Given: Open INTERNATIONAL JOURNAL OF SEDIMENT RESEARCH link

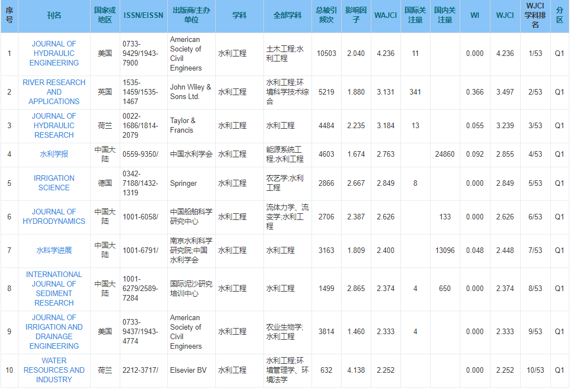Looking at the screenshot, I should tap(54, 289).
